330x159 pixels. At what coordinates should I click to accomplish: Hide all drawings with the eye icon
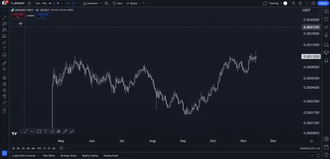[x=5, y=96]
